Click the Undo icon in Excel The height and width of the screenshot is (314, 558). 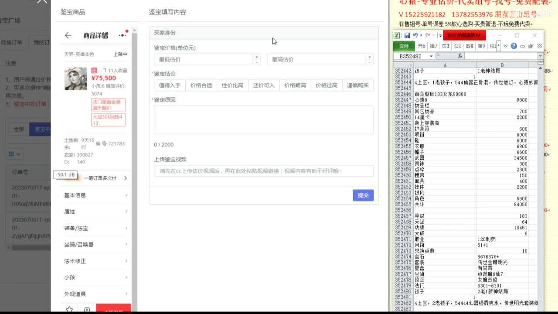[x=415, y=35]
